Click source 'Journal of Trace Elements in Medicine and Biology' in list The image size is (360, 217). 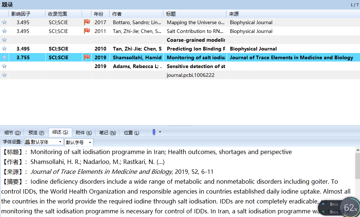click(291, 57)
